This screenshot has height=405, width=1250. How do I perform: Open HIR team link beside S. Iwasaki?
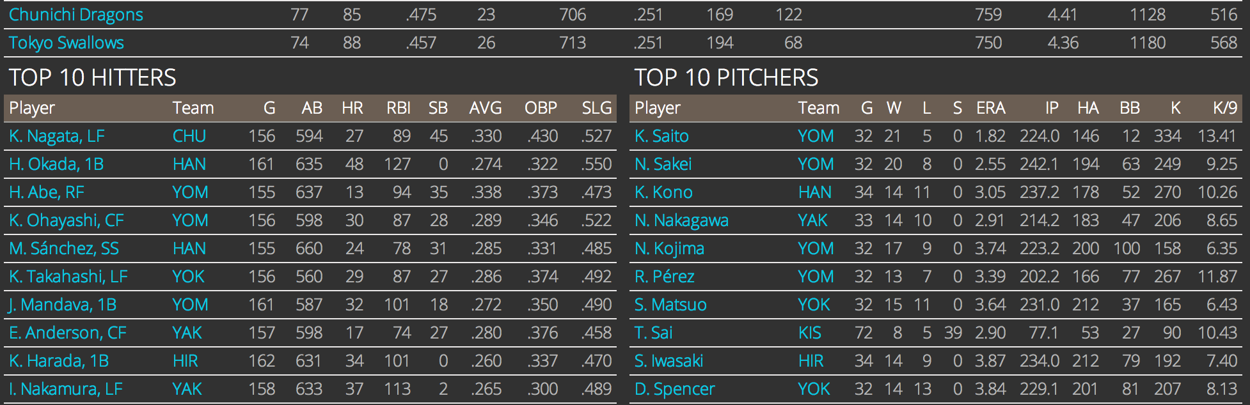tap(811, 361)
